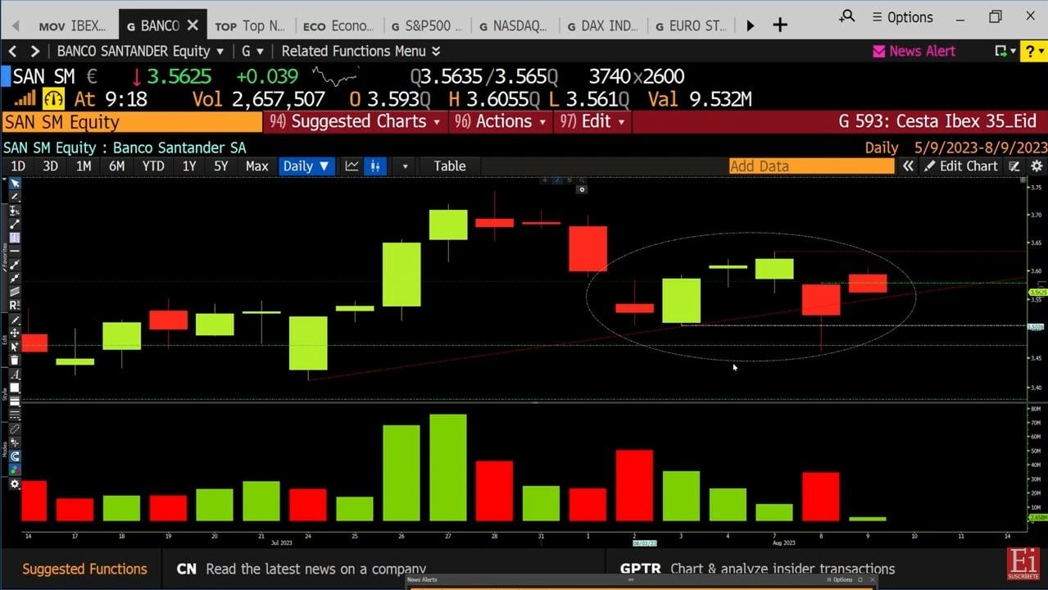The height and width of the screenshot is (590, 1048).
Task: Switch to EURO ST tab
Action: click(x=691, y=26)
